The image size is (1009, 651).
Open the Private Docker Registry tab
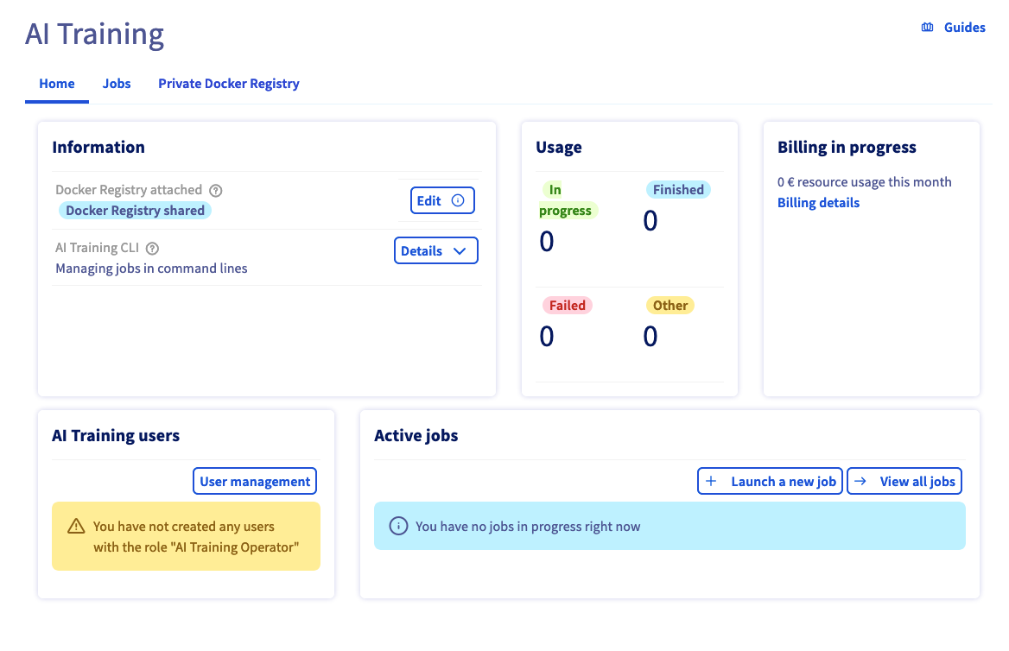point(228,84)
